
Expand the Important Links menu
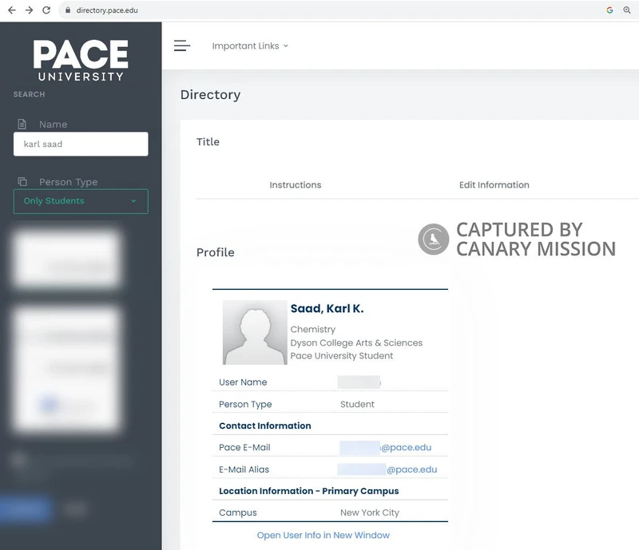pos(250,46)
